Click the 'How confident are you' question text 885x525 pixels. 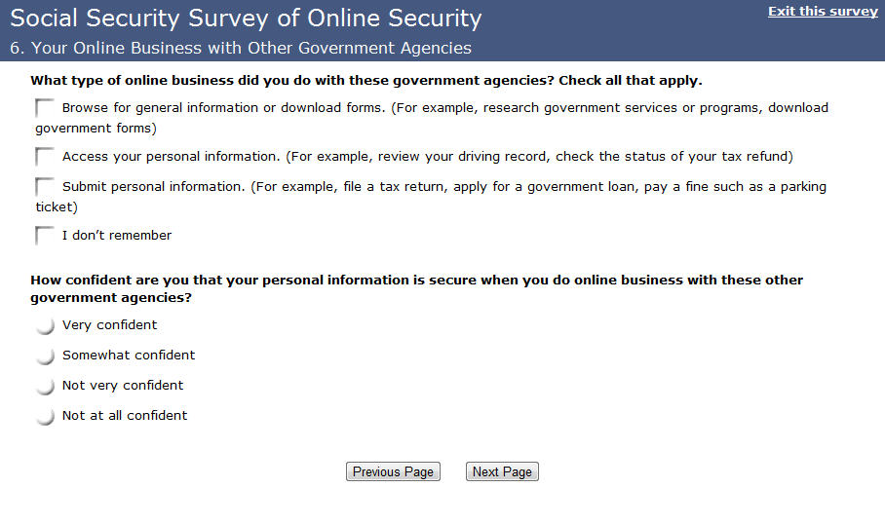416,281
